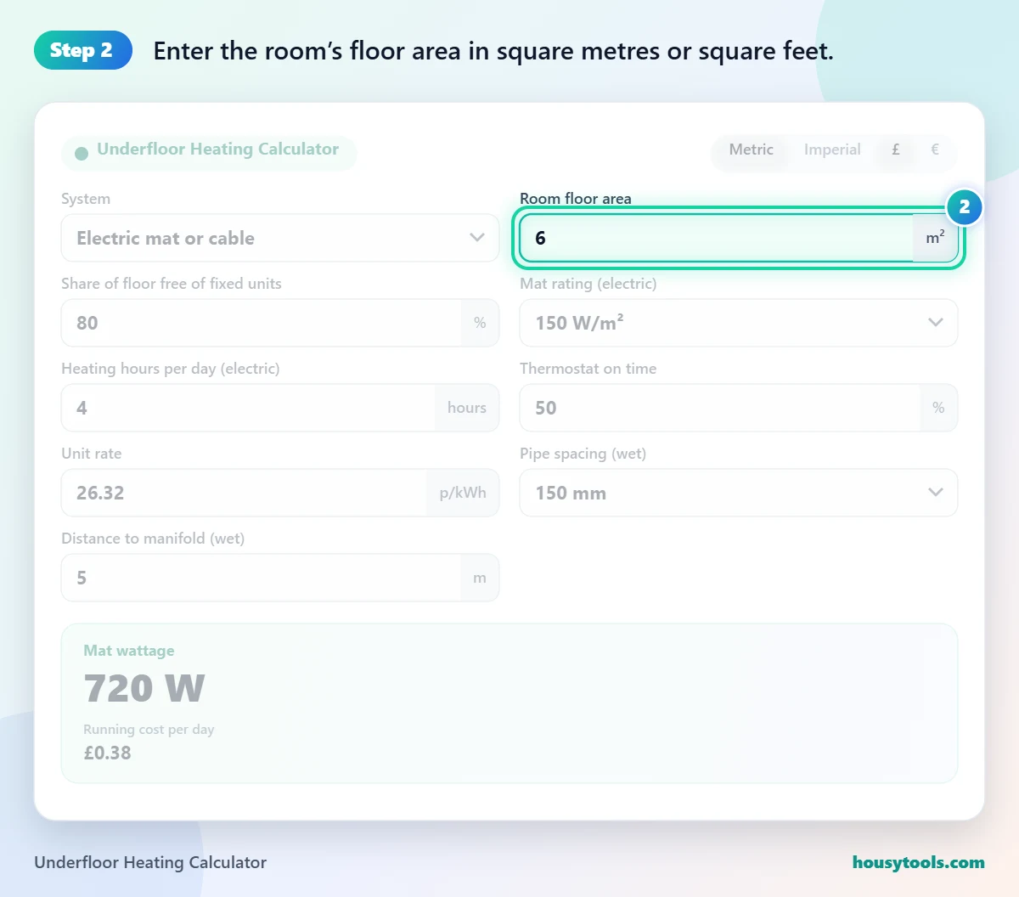Open the housytools.com link
The height and width of the screenshot is (897, 1019).
(919, 862)
